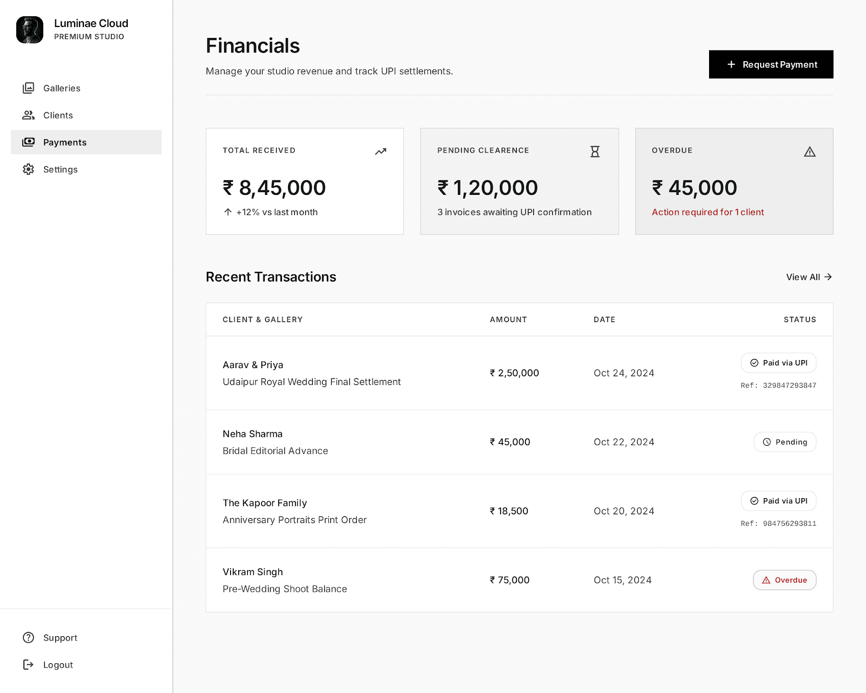Click the date Oct 24, 2024
The height and width of the screenshot is (693, 866).
(x=624, y=373)
